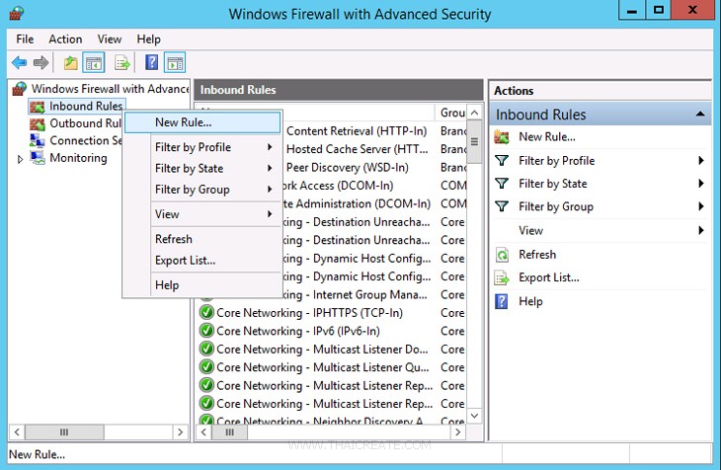Click Help link in Actions pane
721x470 pixels.
[x=530, y=301]
